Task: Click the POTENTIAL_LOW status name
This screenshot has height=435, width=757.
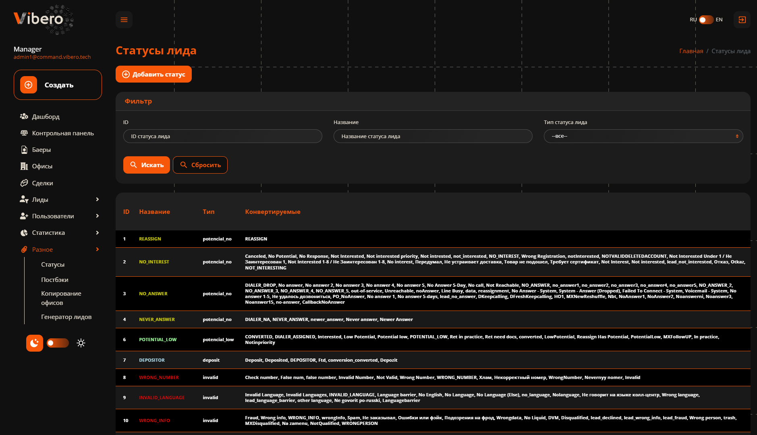Action: (158, 340)
